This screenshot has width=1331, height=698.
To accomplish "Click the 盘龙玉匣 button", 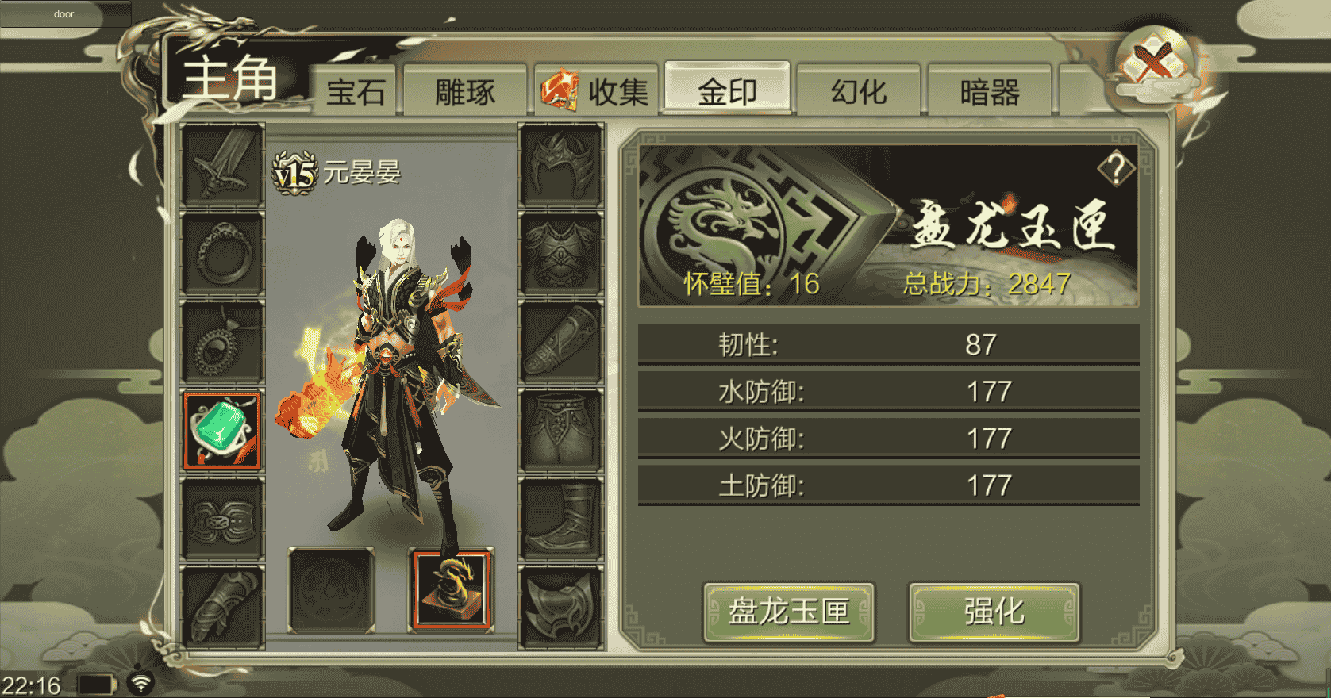I will pos(789,612).
